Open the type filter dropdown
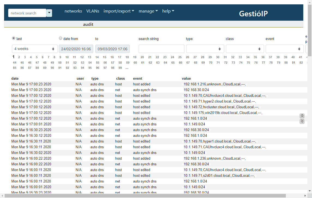This screenshot has height=198, width=312. pos(205,49)
